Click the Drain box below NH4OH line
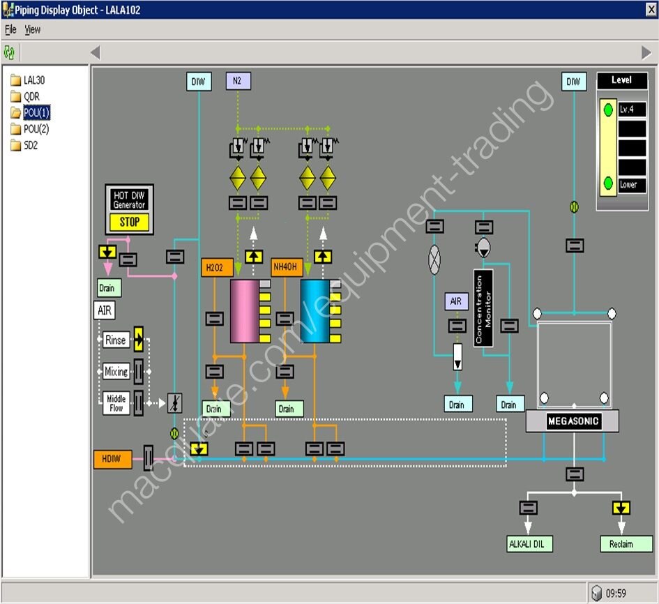 pyautogui.click(x=289, y=409)
